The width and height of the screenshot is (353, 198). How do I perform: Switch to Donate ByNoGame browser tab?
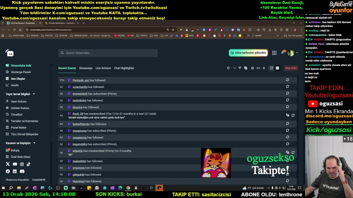[x=62, y=23]
